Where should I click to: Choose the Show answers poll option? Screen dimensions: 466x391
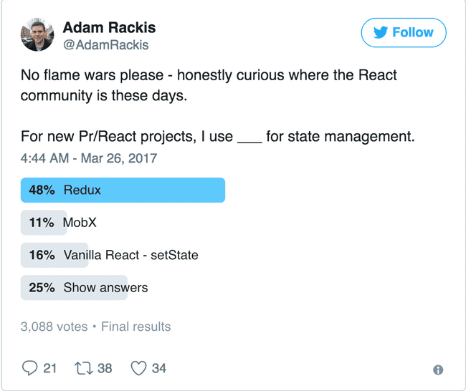point(105,288)
